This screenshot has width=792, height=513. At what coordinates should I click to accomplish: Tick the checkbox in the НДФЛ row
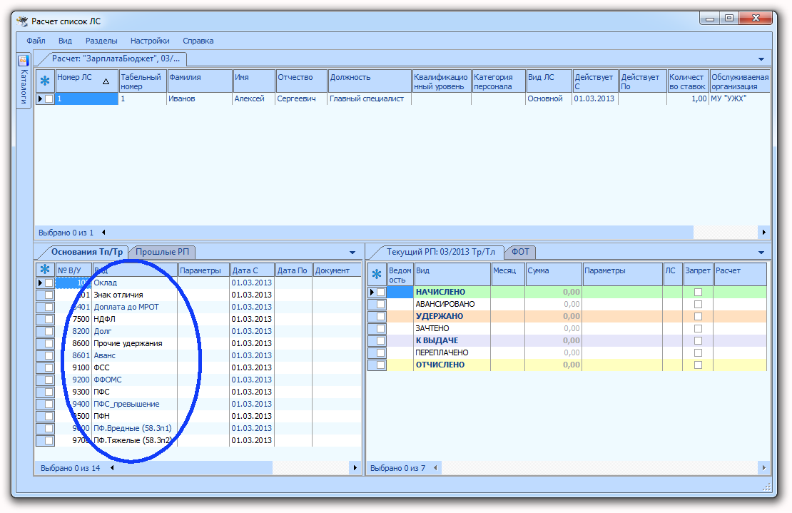[x=49, y=319]
